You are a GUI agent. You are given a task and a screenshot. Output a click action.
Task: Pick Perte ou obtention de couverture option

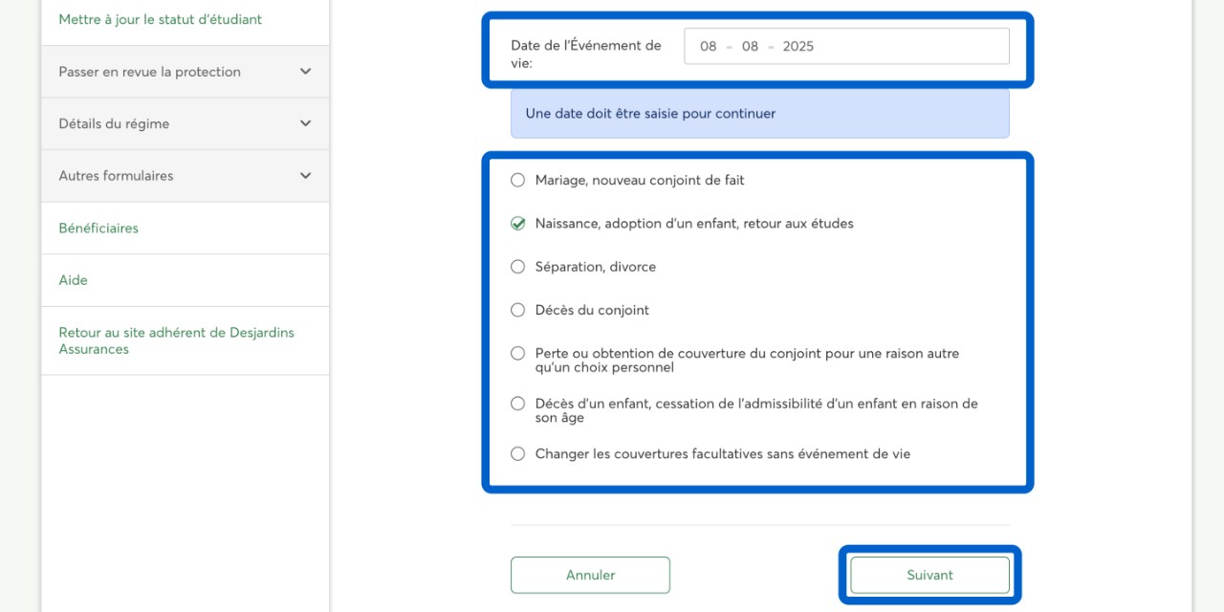click(517, 354)
